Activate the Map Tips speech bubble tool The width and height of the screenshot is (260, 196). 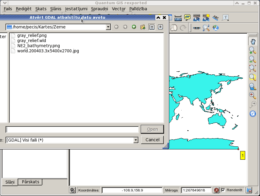click(187, 18)
